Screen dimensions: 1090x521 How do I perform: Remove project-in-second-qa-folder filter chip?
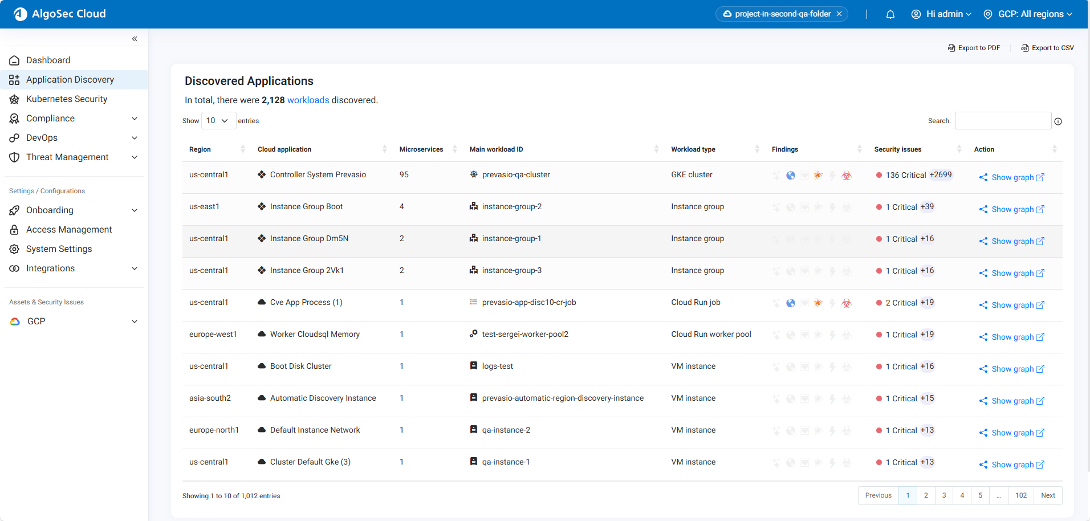click(839, 14)
